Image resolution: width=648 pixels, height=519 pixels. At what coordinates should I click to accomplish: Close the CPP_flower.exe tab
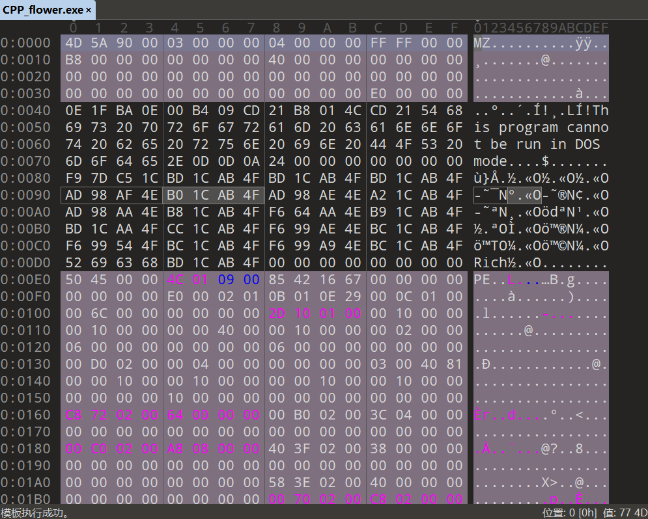tap(89, 10)
